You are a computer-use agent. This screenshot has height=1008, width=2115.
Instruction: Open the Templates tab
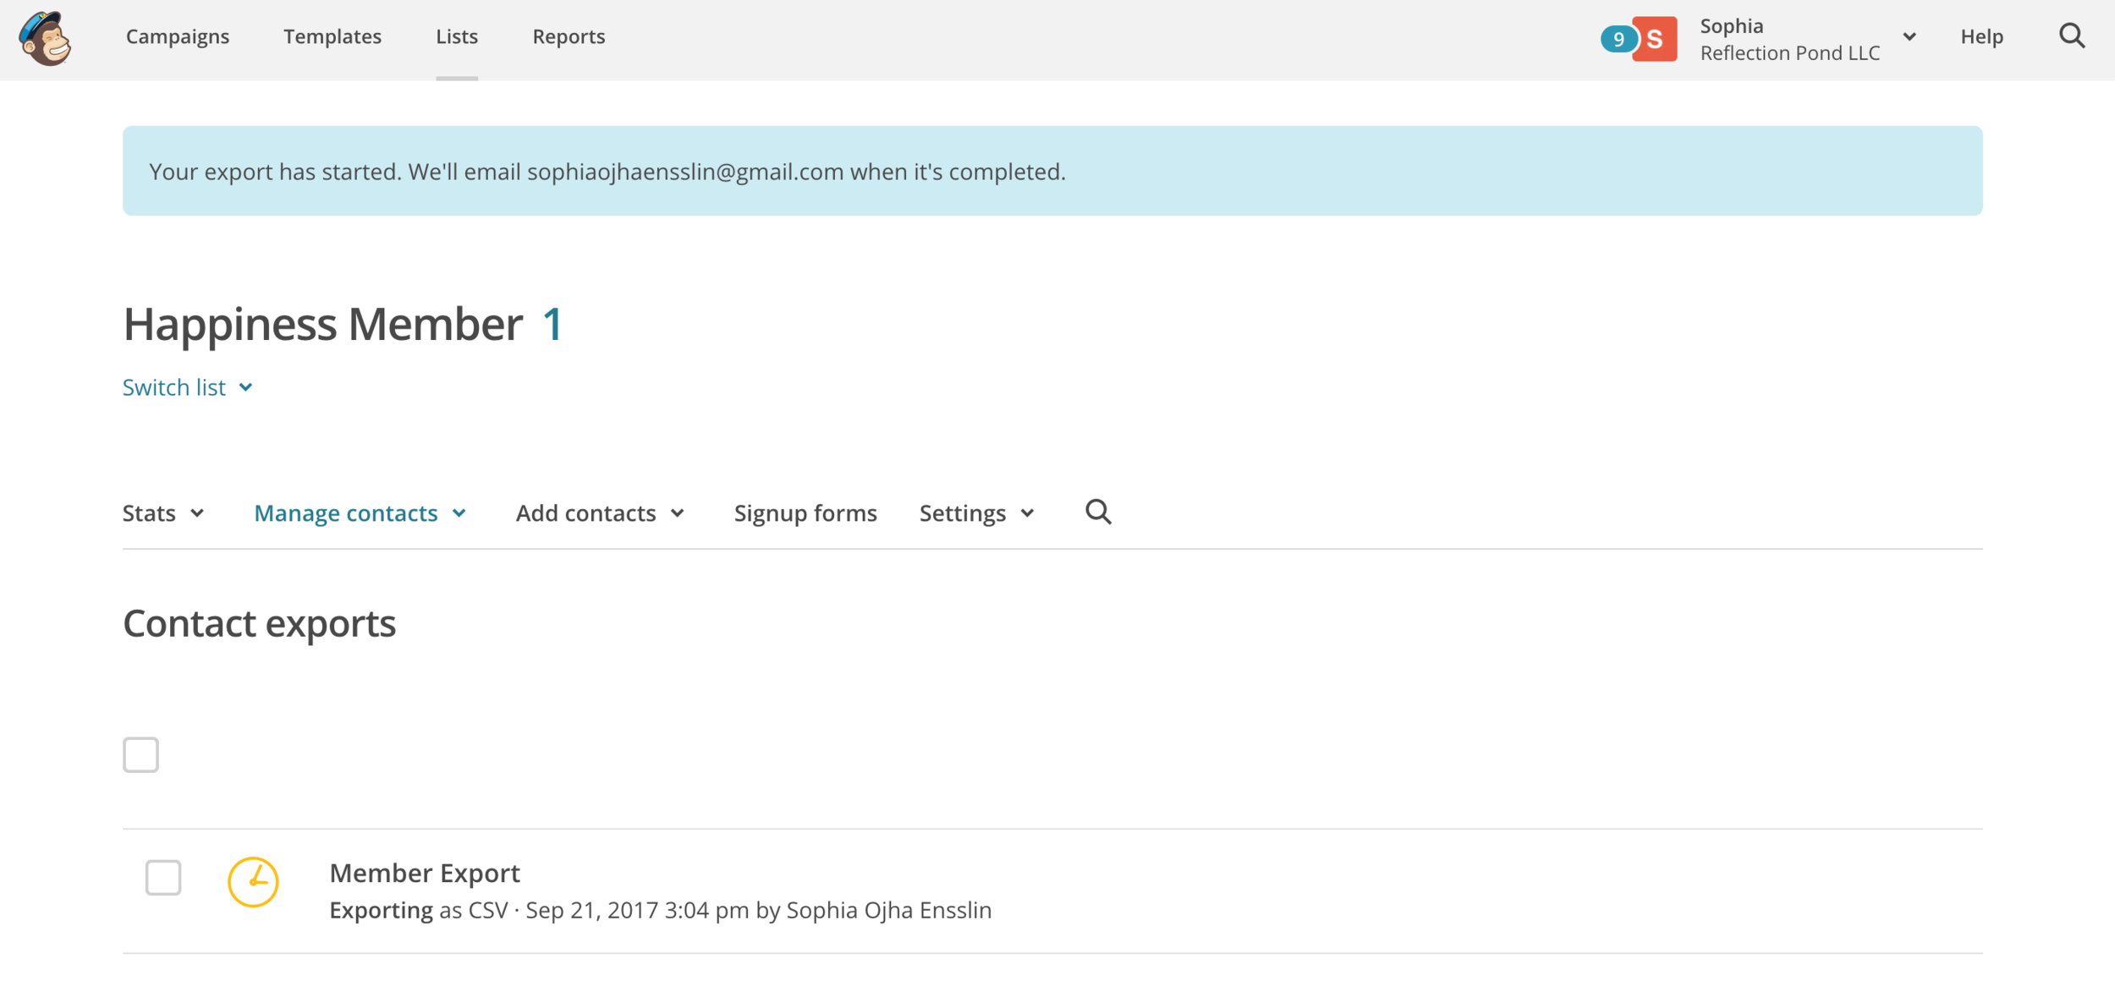coord(332,36)
